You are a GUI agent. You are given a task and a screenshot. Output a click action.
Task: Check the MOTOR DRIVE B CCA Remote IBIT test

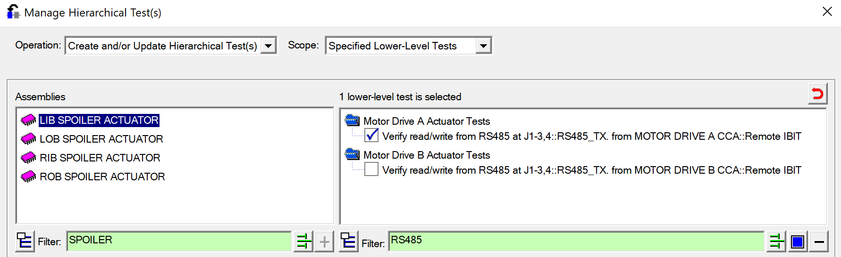click(x=371, y=169)
